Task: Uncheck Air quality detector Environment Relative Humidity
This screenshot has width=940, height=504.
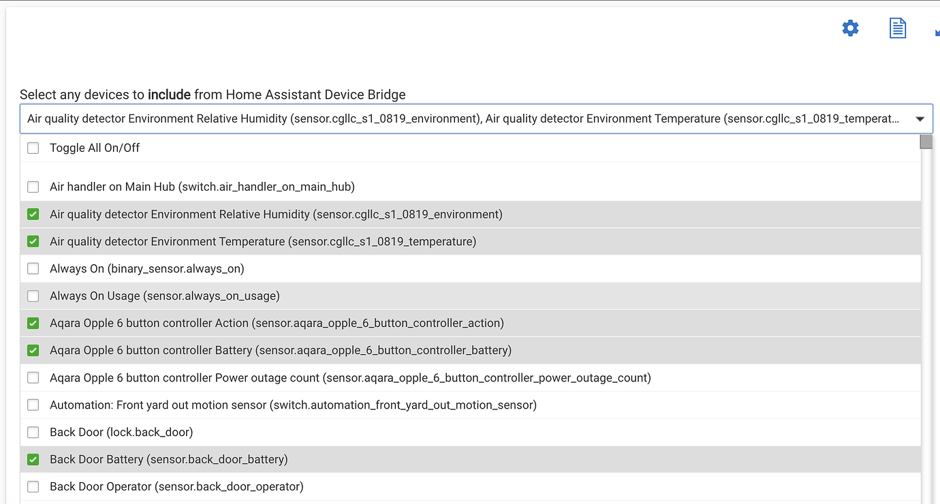Action: (33, 214)
